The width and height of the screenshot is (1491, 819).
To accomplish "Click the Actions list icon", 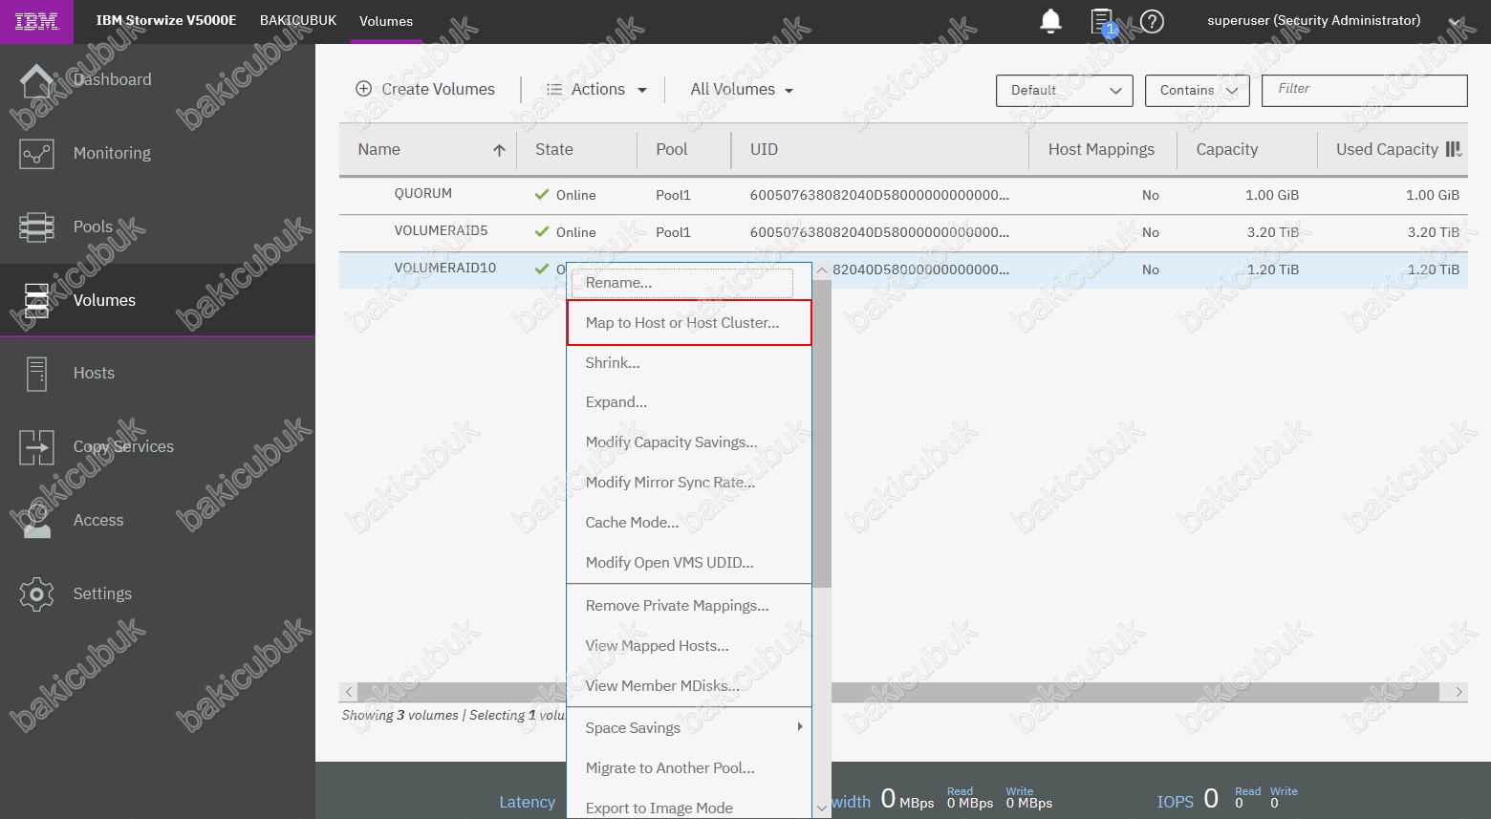I will click(554, 89).
